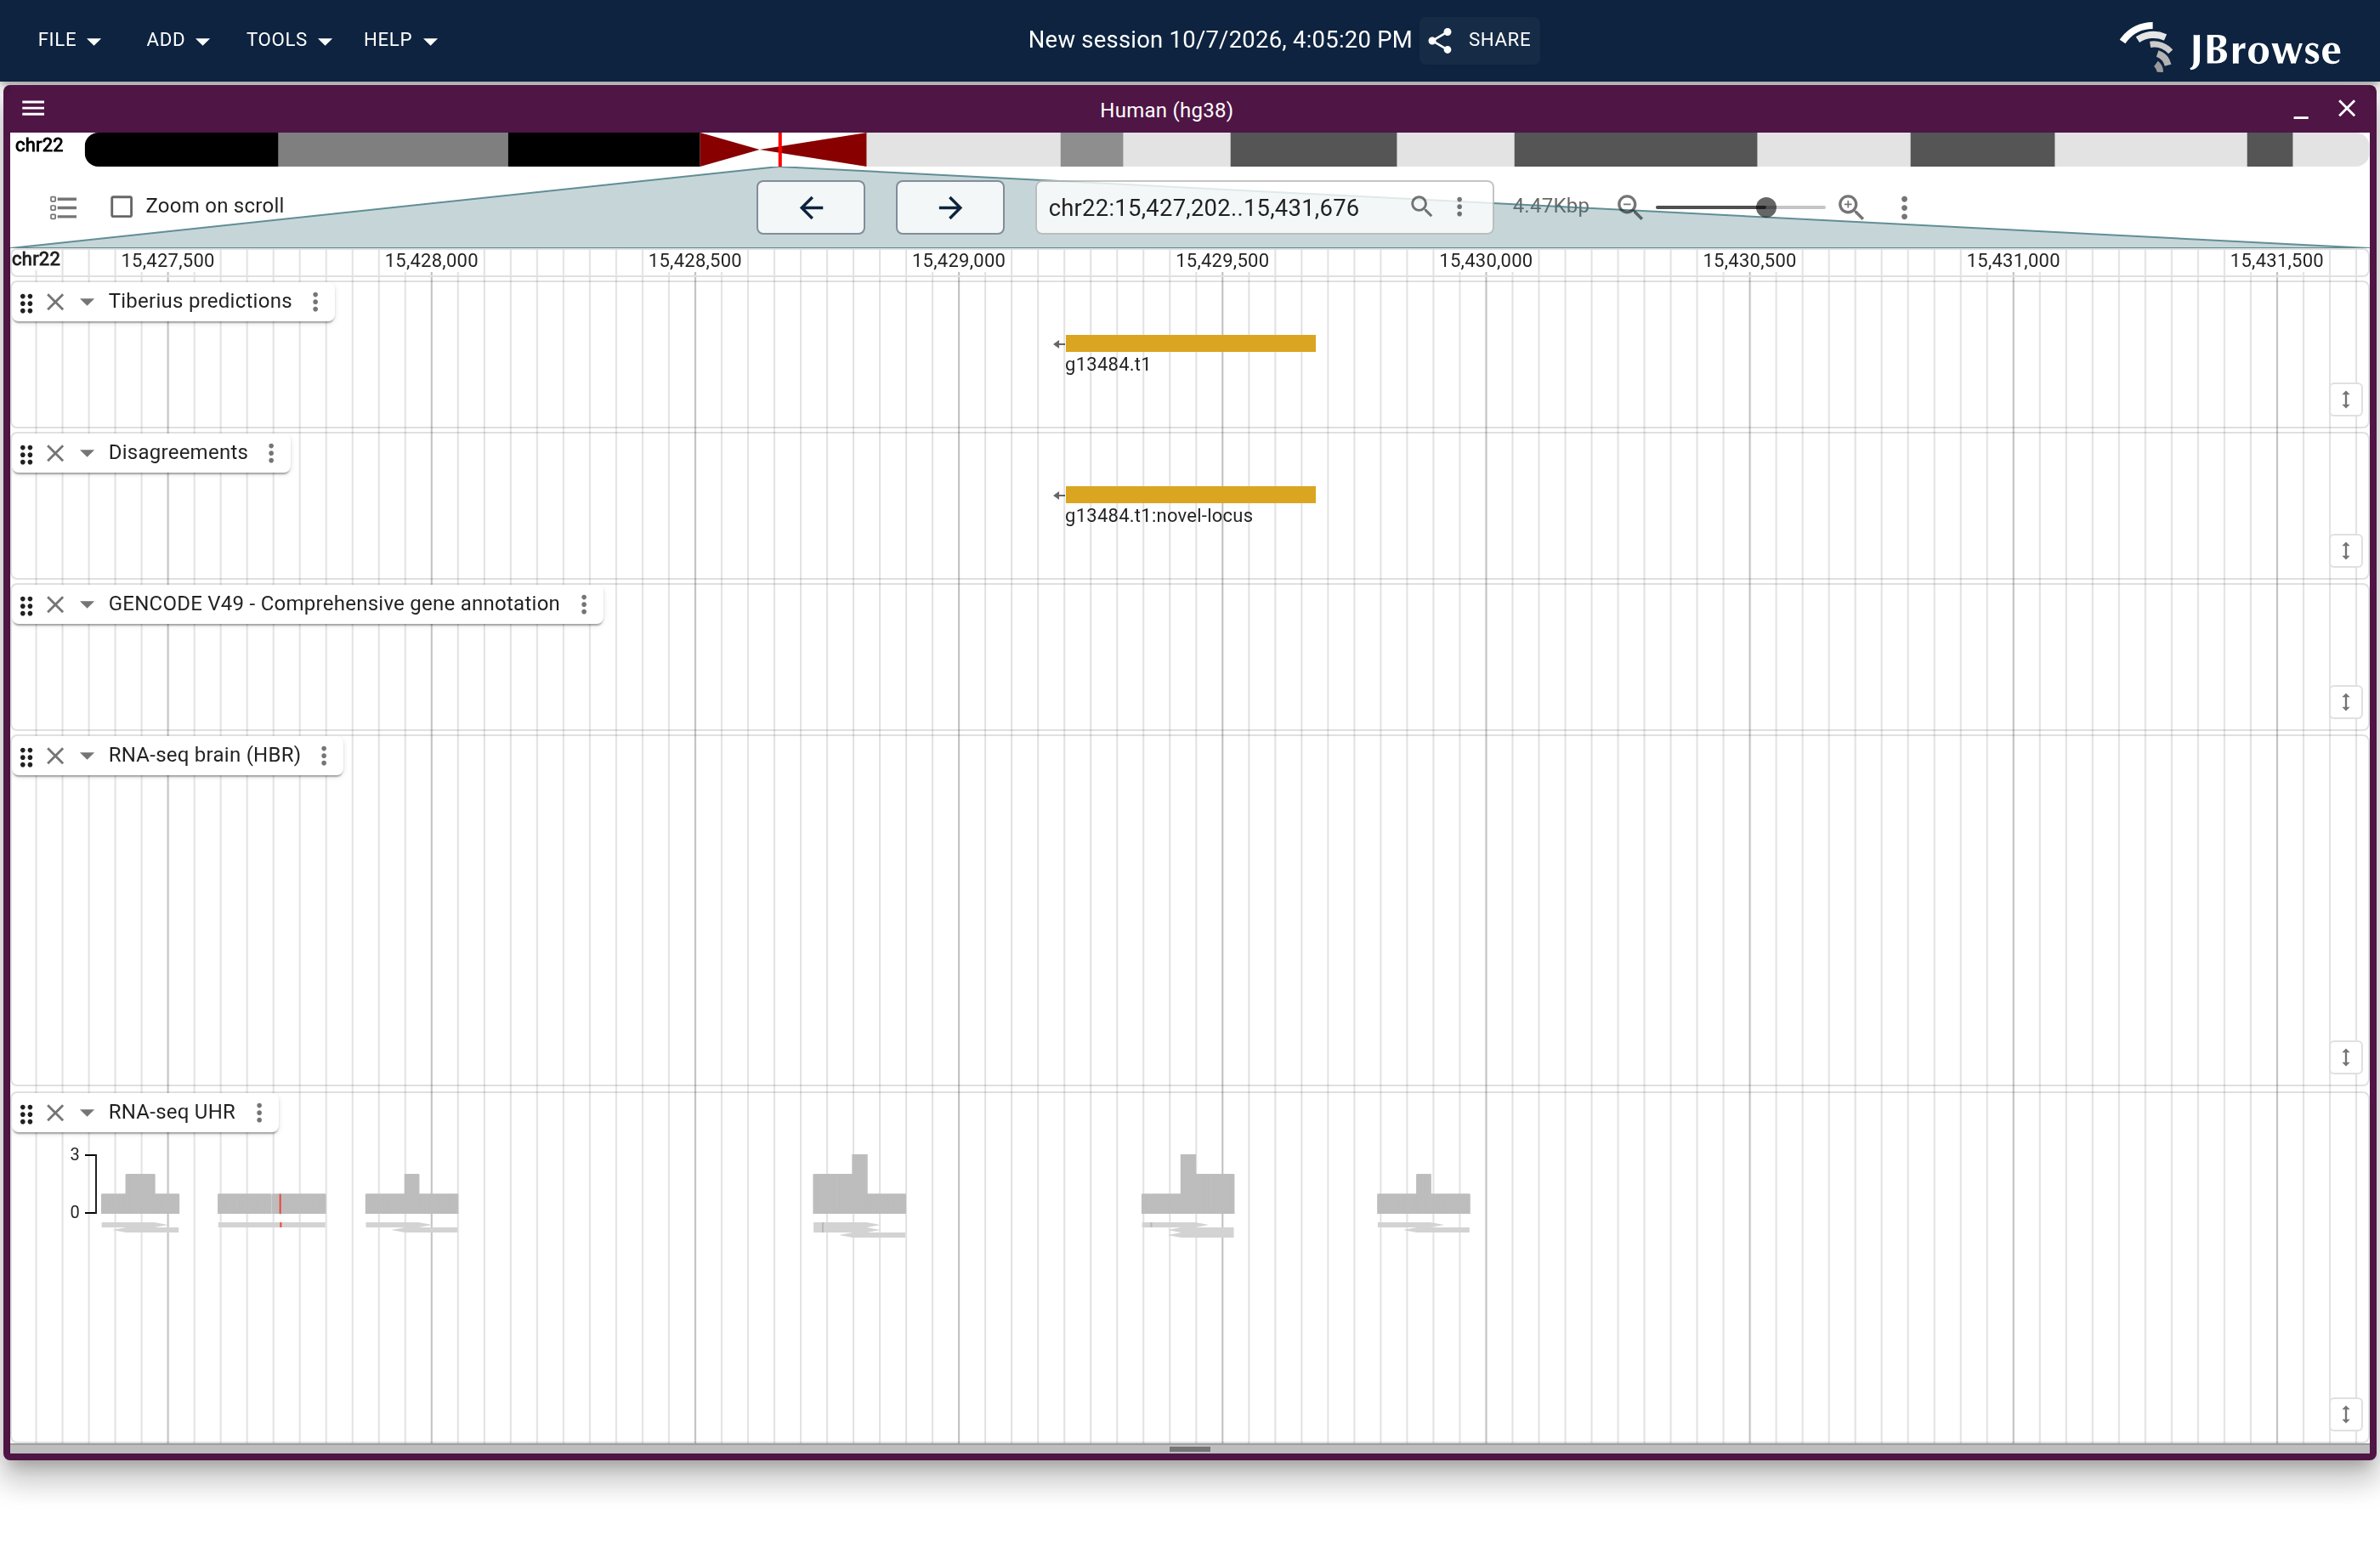This screenshot has width=2380, height=1564.
Task: Open the FILE menu
Action: coord(69,40)
